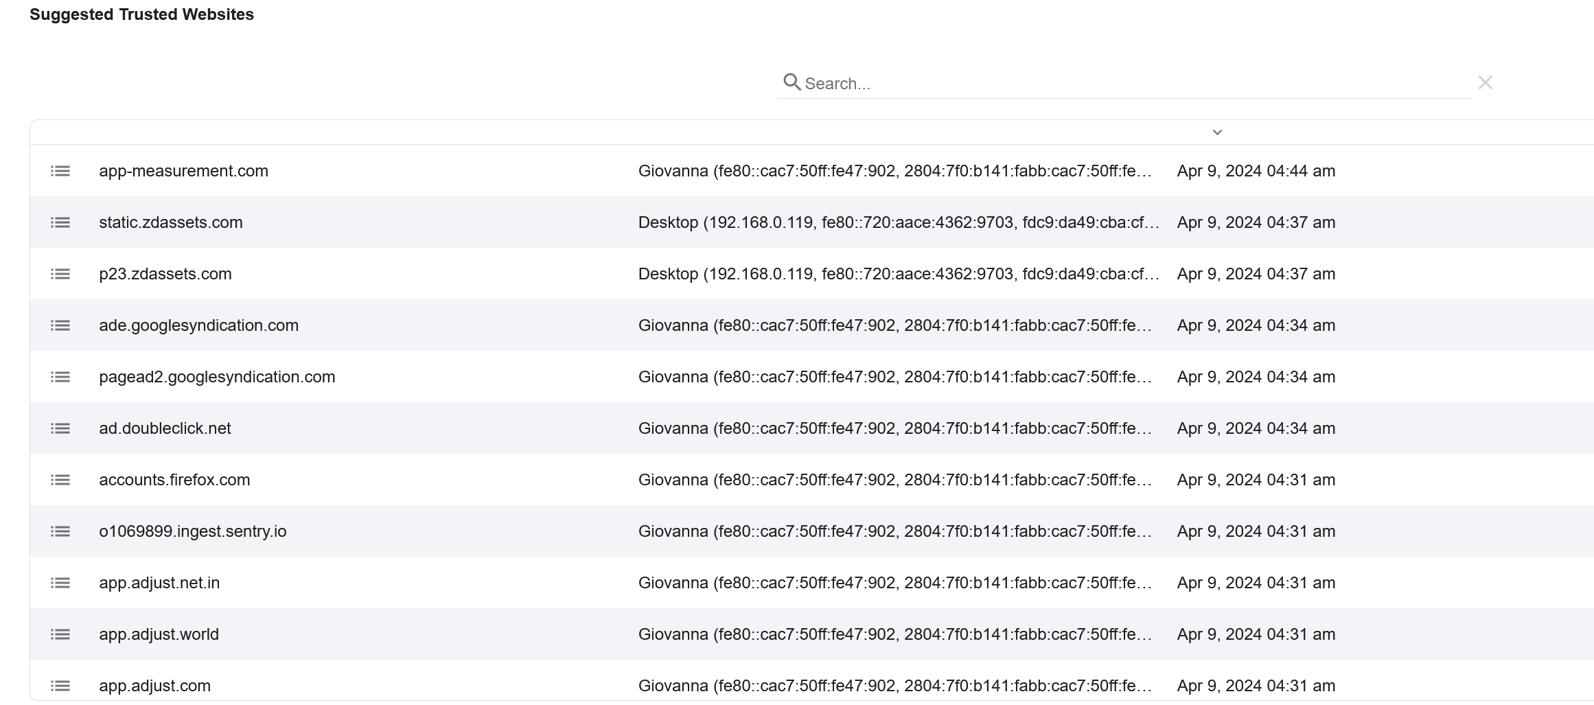Screen dimensions: 1594x705
Task: Select p23.zdassets.com domain text
Action: coord(165,274)
